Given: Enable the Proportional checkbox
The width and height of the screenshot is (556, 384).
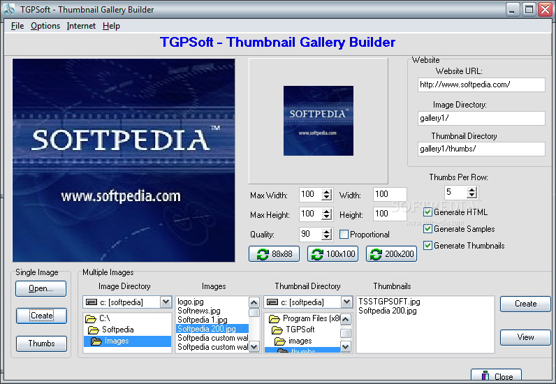Looking at the screenshot, I should (344, 235).
